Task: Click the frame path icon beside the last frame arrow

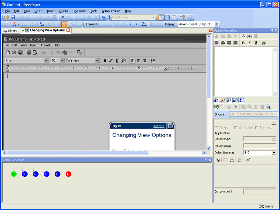Action: [144, 24]
